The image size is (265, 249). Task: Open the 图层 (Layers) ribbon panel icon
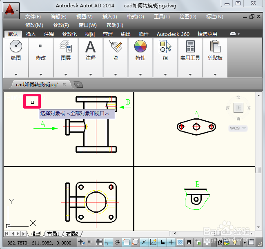pyautogui.click(x=66, y=46)
